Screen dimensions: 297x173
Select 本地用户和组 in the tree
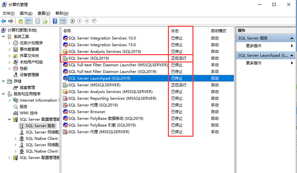click(x=31, y=62)
